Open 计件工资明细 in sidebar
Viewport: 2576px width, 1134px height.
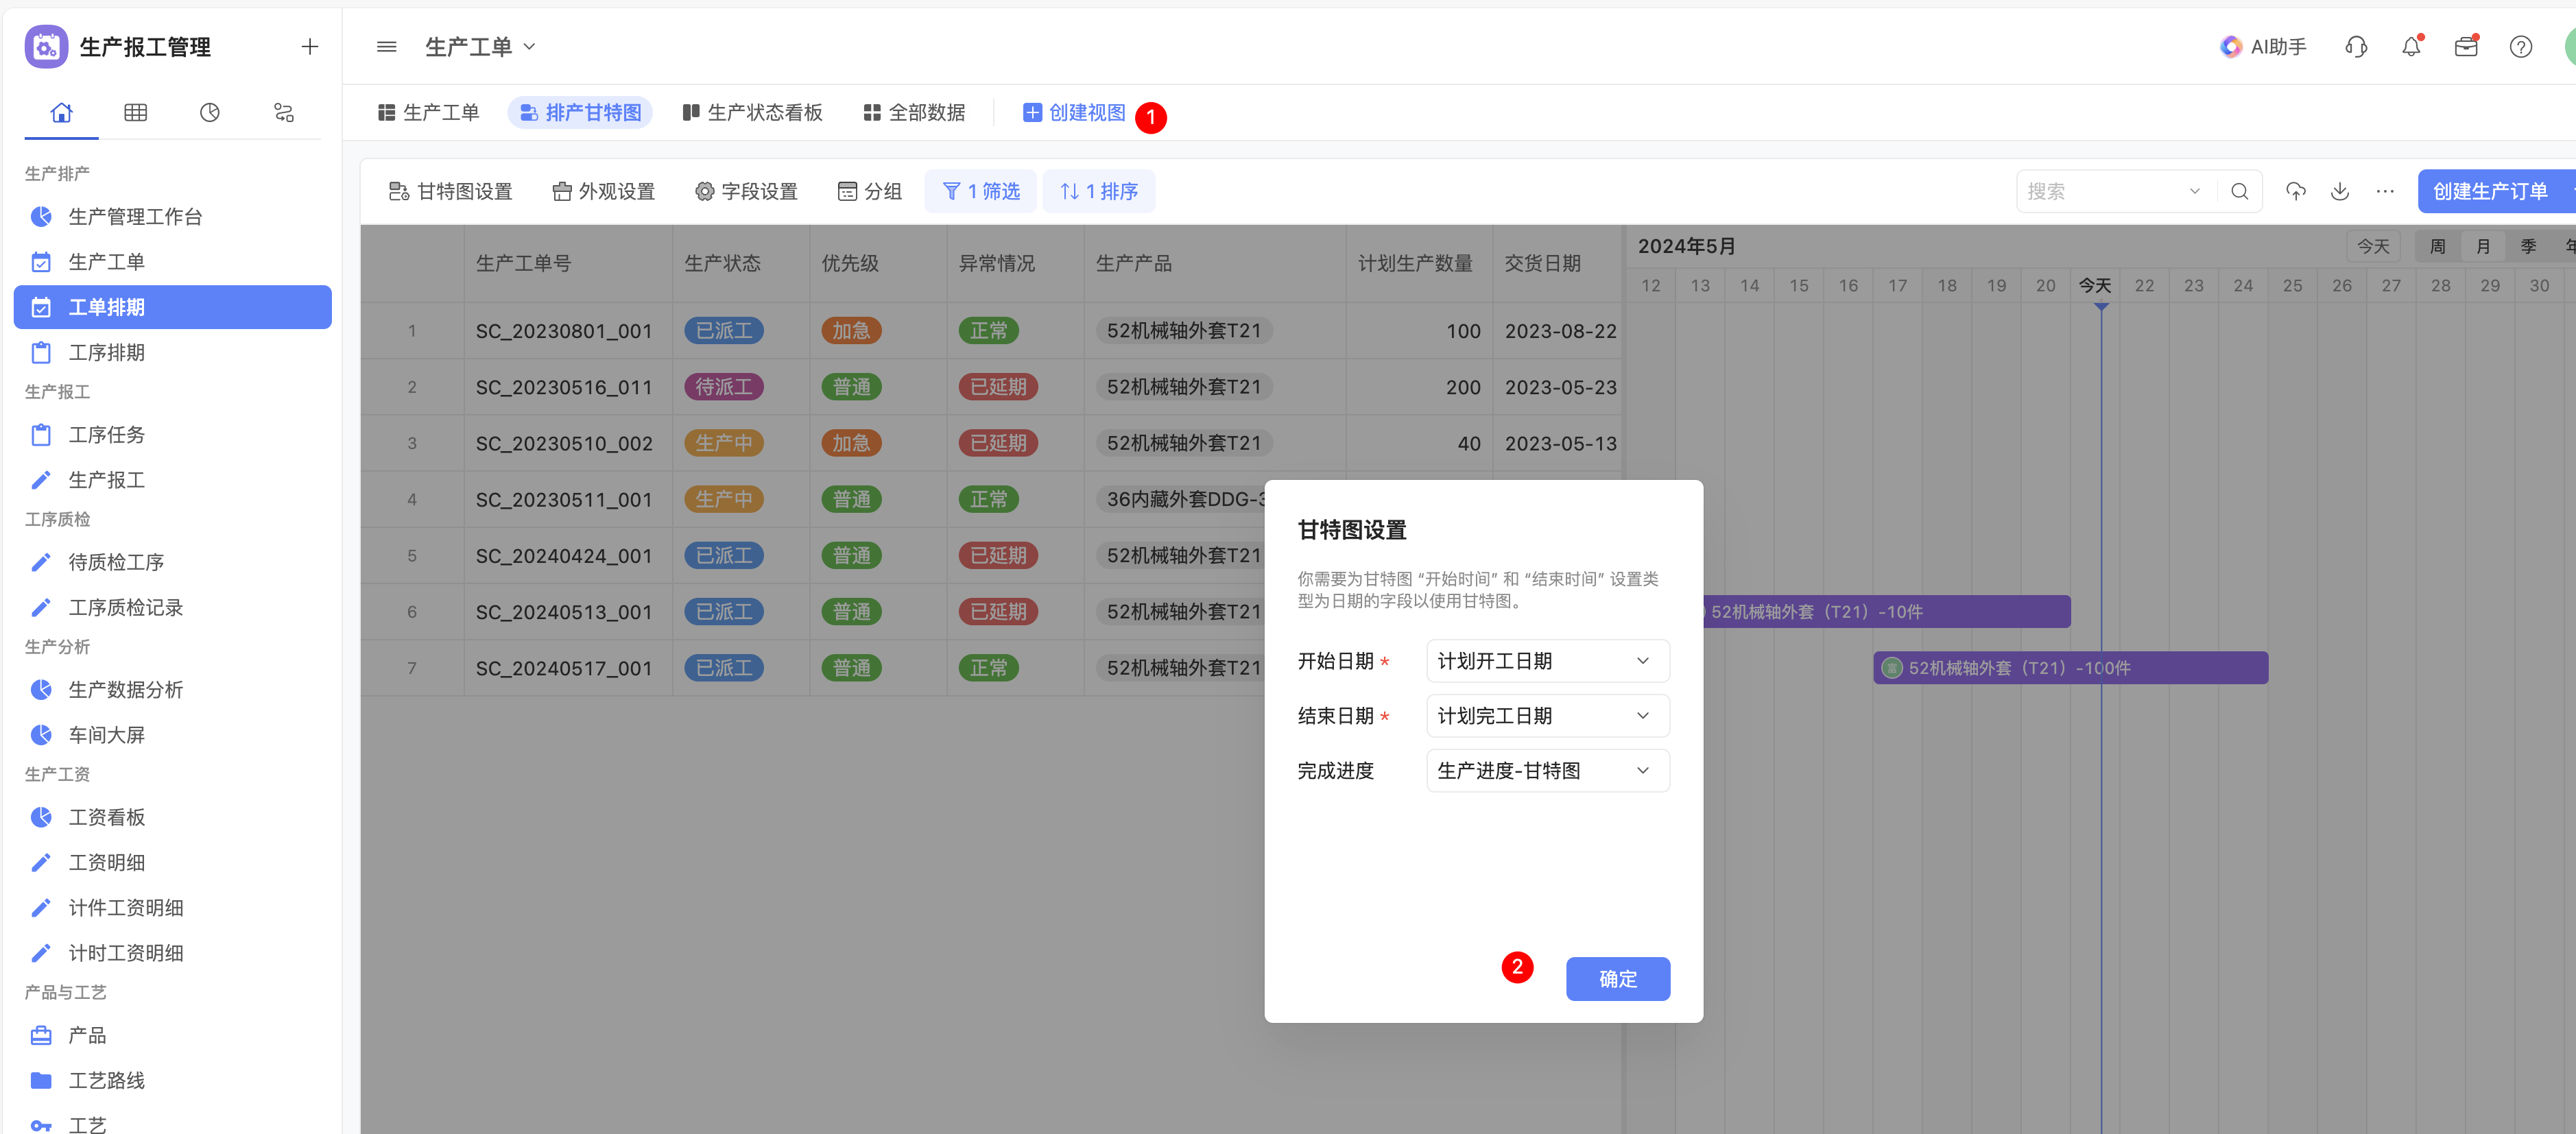click(173, 908)
